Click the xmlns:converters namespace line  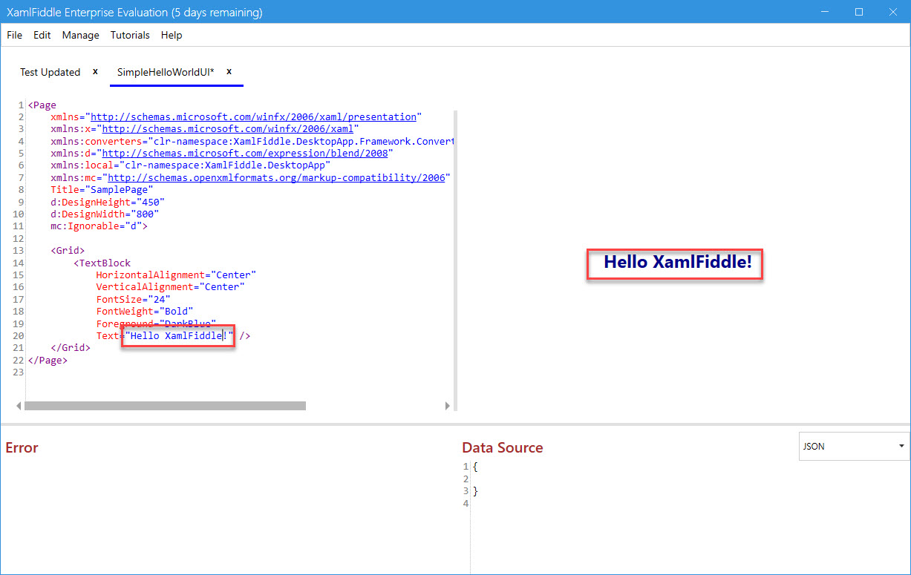pos(252,141)
